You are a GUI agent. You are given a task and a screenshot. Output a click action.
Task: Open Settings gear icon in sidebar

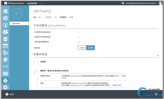point(5,87)
